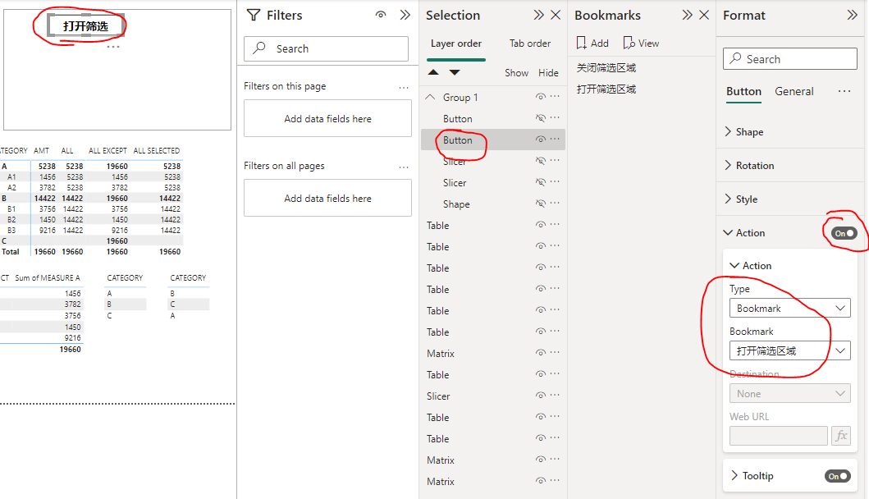Move layer up with up arrow
869x499 pixels.
click(433, 73)
